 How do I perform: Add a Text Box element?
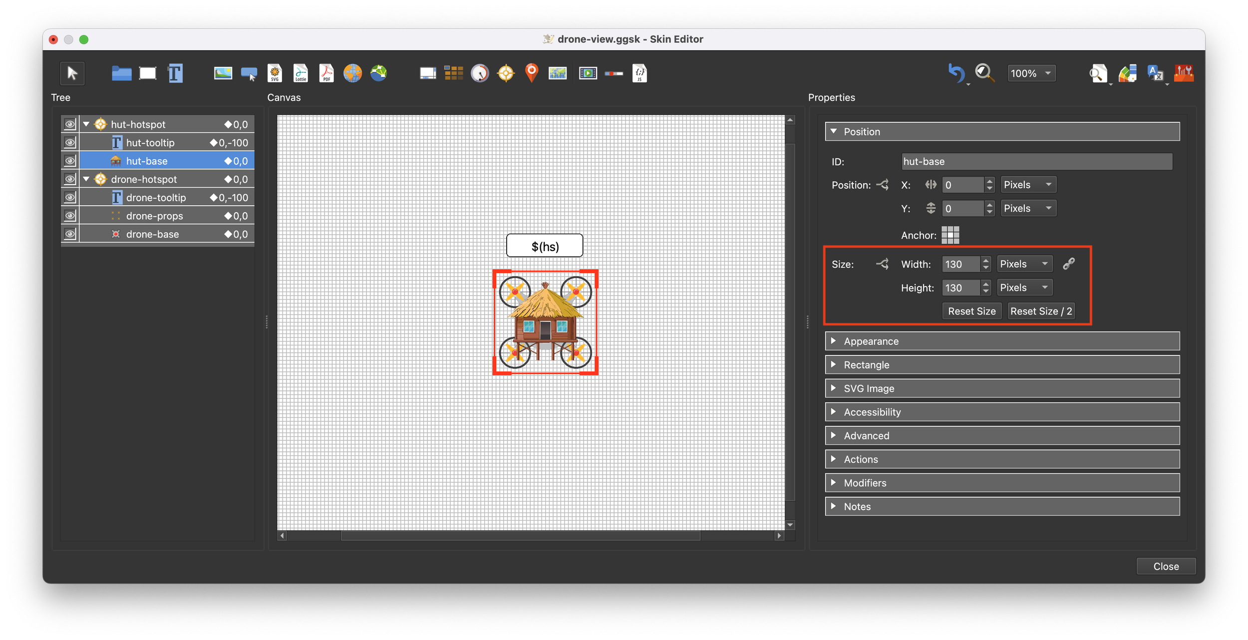pyautogui.click(x=175, y=73)
